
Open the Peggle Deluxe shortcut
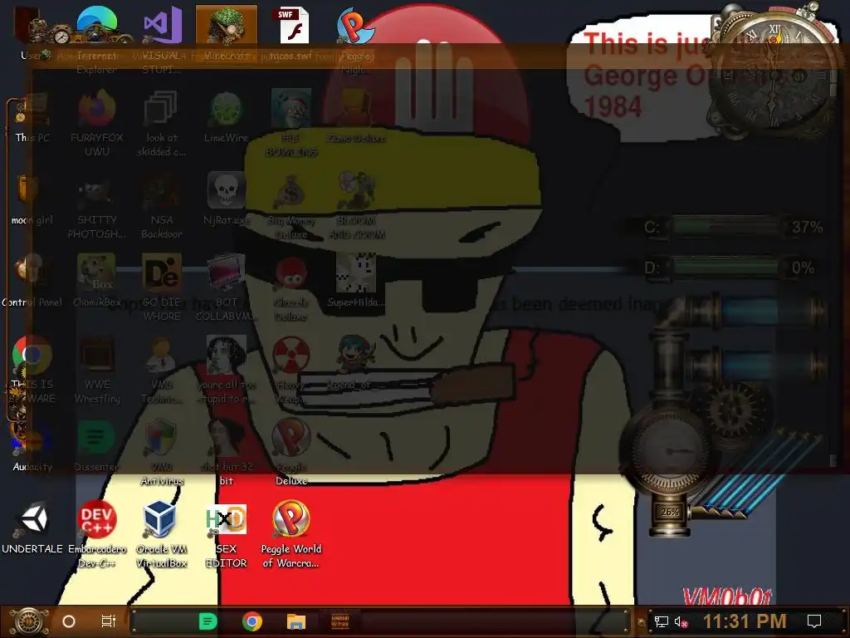click(x=291, y=453)
